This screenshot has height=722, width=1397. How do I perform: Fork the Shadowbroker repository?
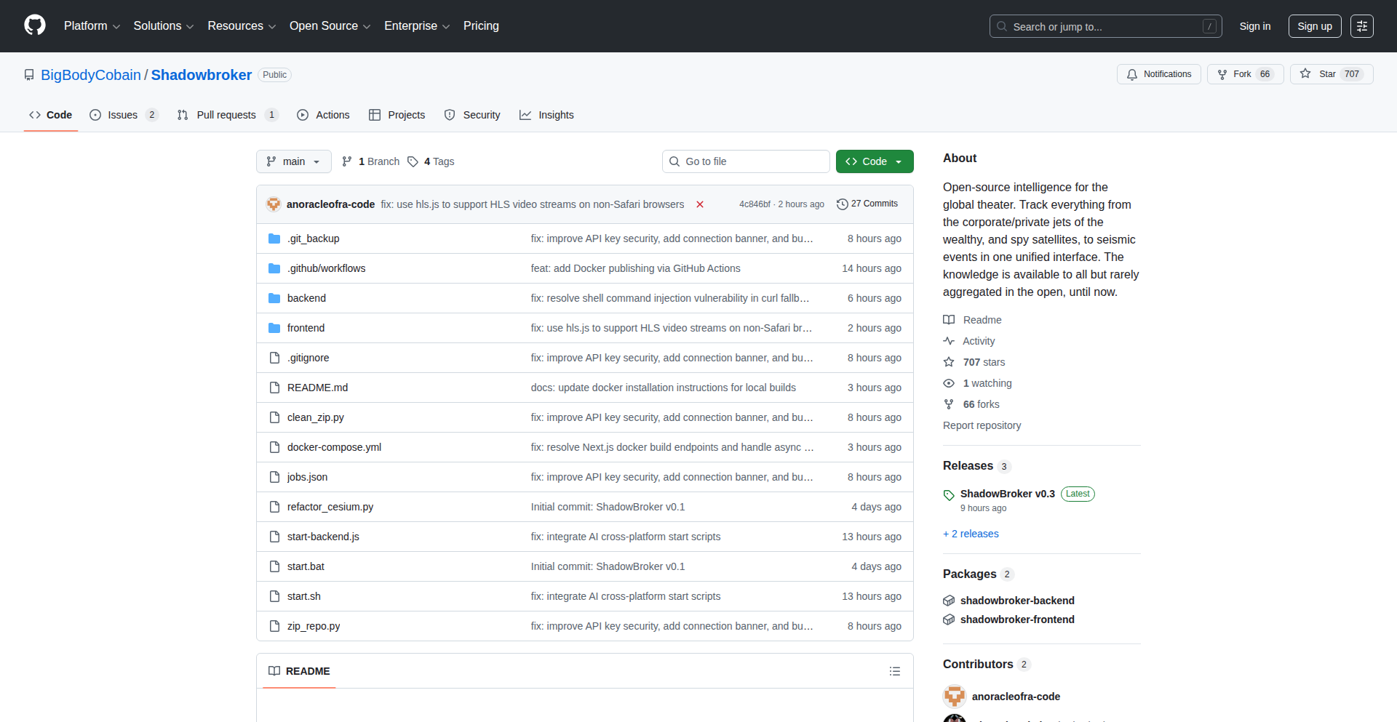1244,74
